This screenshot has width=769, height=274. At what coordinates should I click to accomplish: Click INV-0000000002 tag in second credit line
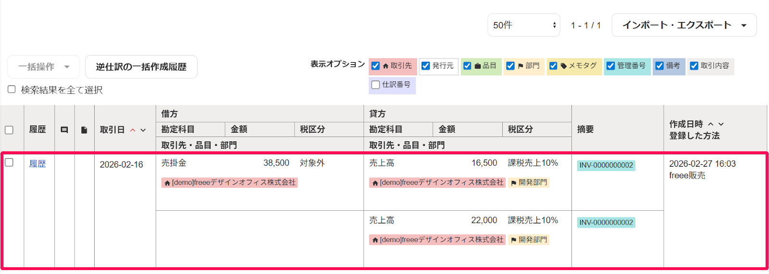tap(606, 222)
